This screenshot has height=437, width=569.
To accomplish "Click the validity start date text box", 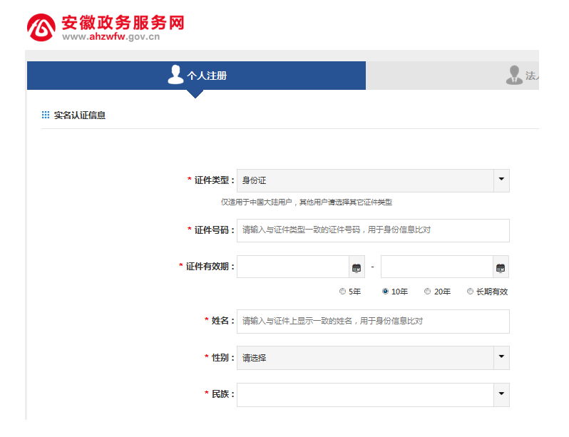I will [292, 267].
